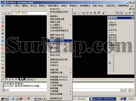136x101 pixels.
Task: Choose 展高程点 in the menu
Action: pyautogui.click(x=60, y=16)
